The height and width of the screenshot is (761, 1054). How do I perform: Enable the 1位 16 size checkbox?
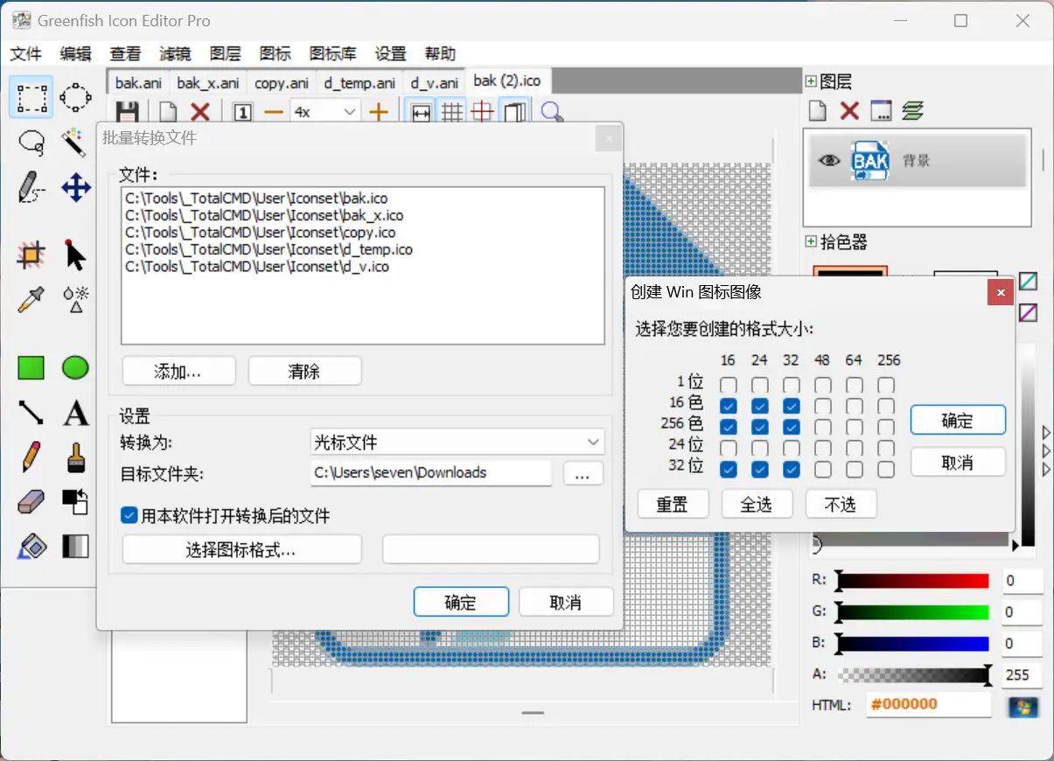(728, 385)
